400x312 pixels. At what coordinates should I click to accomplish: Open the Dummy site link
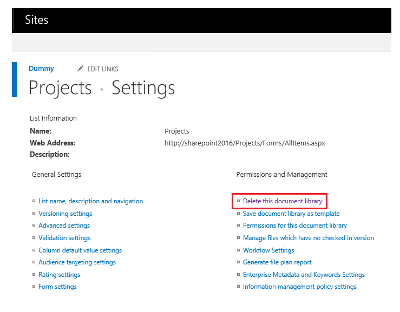pos(41,69)
